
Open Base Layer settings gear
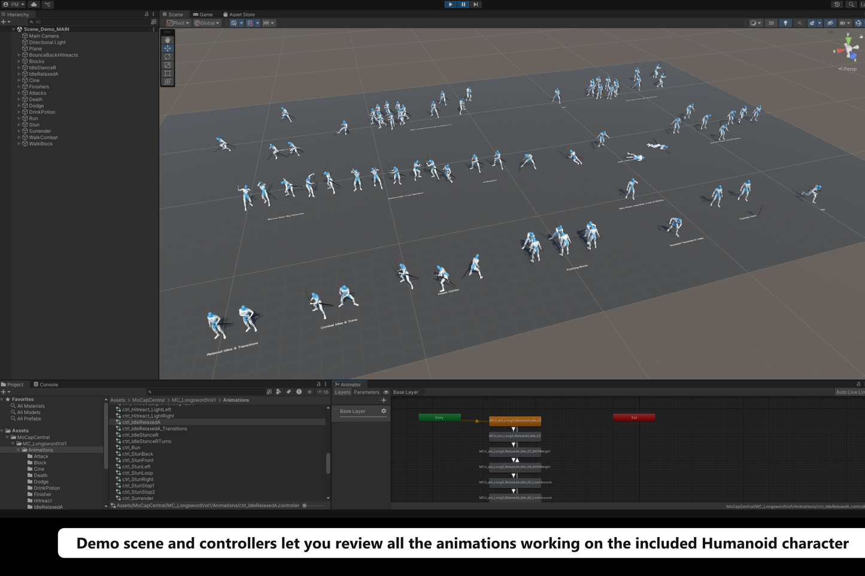[x=384, y=412]
